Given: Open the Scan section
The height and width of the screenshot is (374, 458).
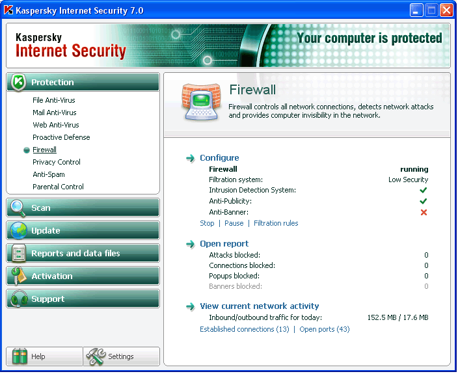Looking at the screenshot, I should (x=83, y=208).
